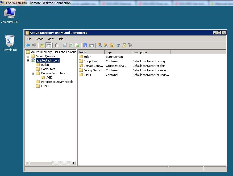
Task: Select Computers in the console tree
Action: click(48, 69)
